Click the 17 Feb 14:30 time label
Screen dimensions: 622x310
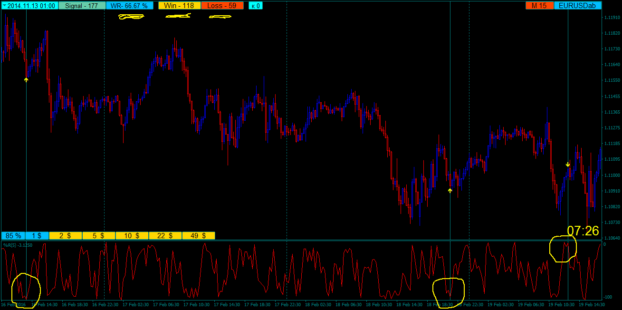(x=227, y=304)
